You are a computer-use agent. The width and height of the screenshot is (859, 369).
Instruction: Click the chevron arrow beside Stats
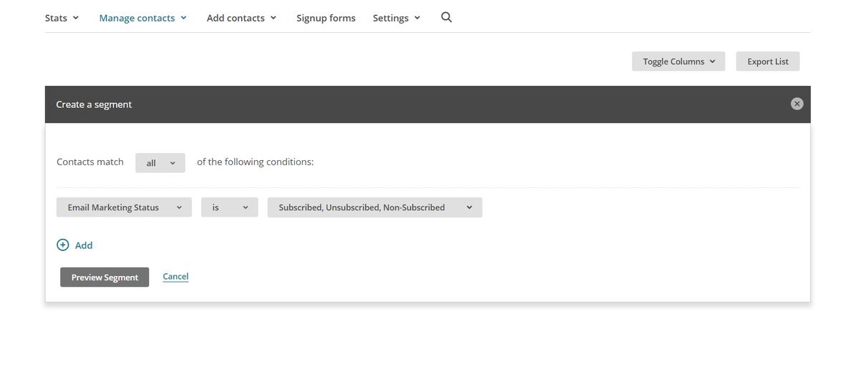click(x=76, y=18)
